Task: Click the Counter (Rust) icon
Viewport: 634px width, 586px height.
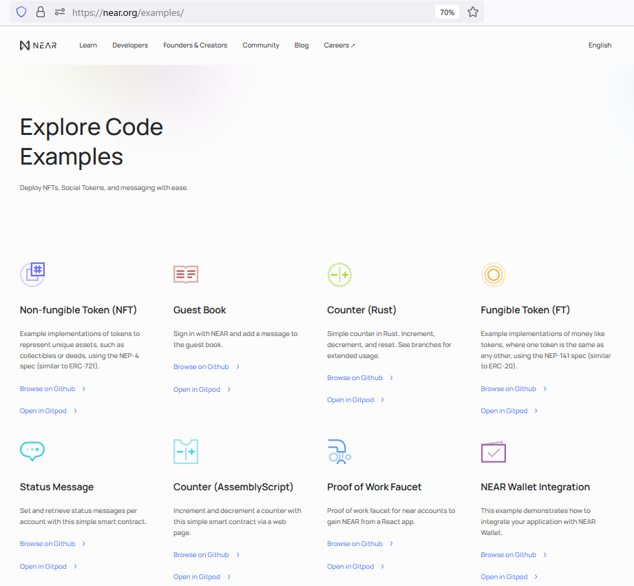Action: click(339, 274)
